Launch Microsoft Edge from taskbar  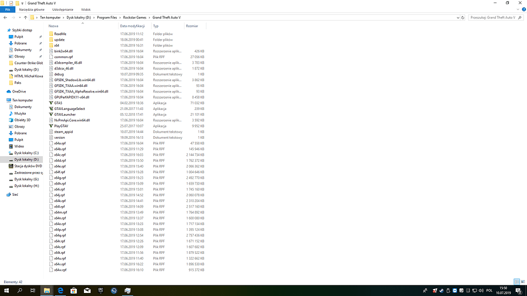click(60, 291)
